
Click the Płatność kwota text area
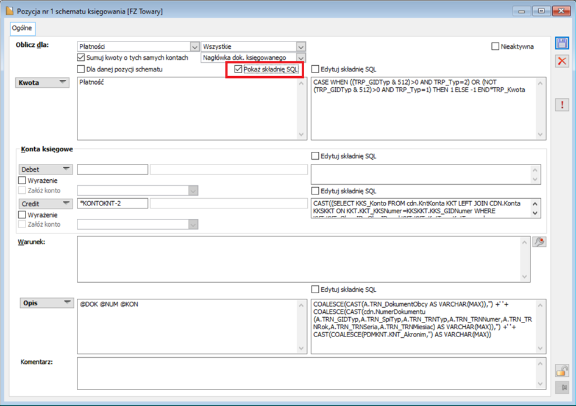[192, 109]
